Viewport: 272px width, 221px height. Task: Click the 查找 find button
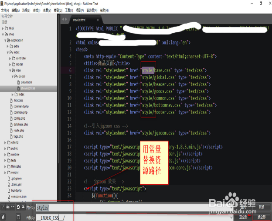pyautogui.click(x=243, y=207)
